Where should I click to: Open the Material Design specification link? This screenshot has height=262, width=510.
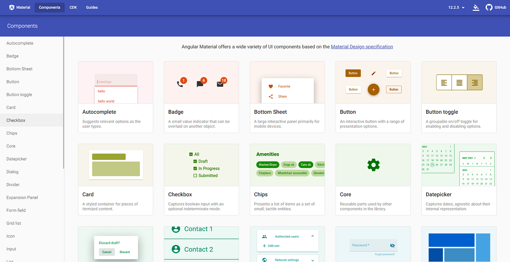pyautogui.click(x=362, y=47)
